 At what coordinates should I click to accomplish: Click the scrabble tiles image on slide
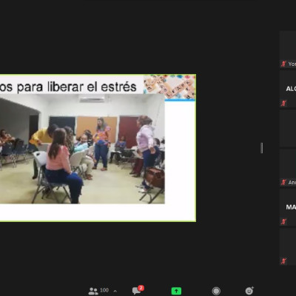[169, 87]
